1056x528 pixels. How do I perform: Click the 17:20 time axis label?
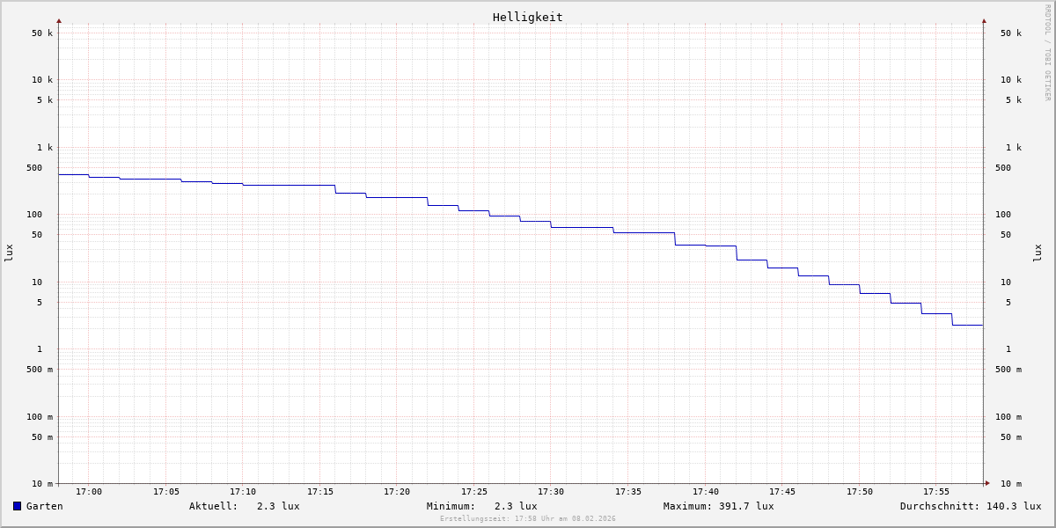click(x=397, y=492)
